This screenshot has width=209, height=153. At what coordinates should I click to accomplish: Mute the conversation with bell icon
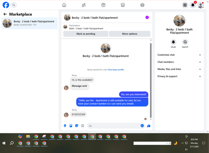click(x=173, y=42)
